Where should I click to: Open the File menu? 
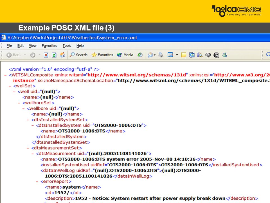pos(9,46)
